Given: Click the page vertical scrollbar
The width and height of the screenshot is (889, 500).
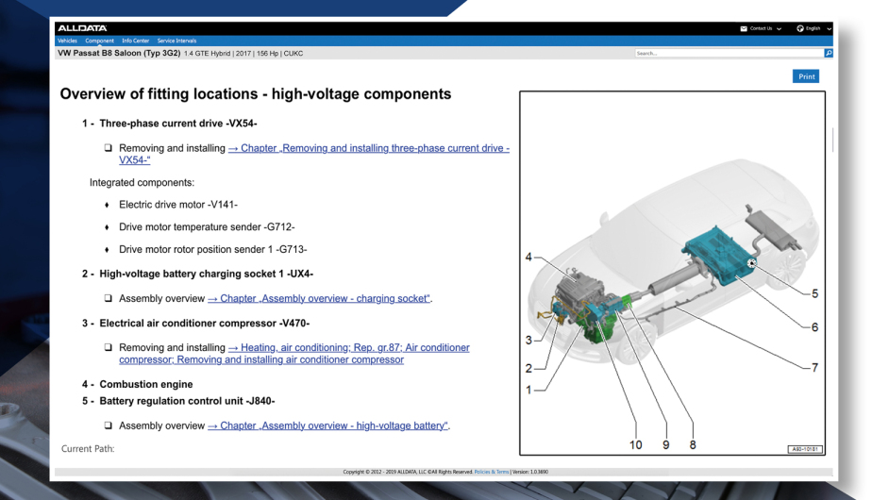Looking at the screenshot, I should click(x=832, y=140).
